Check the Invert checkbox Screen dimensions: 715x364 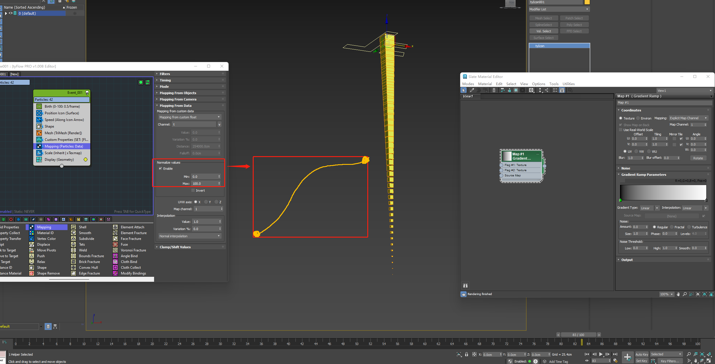[193, 191]
